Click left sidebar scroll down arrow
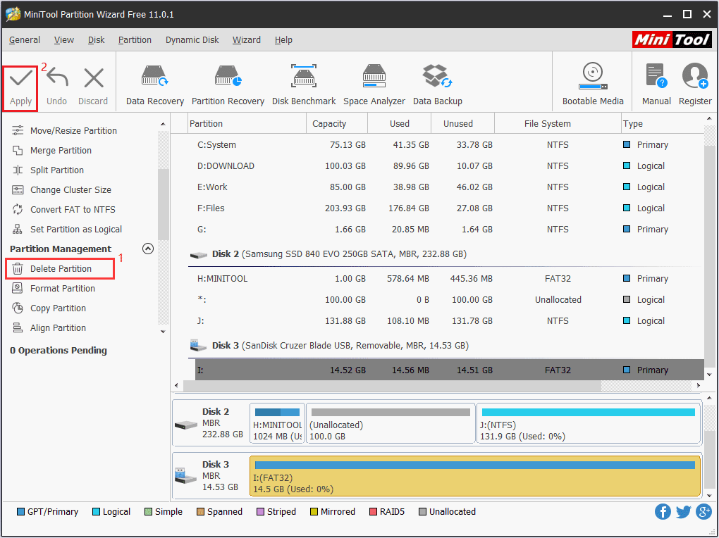Viewport: 719px width, 538px height. point(163,332)
